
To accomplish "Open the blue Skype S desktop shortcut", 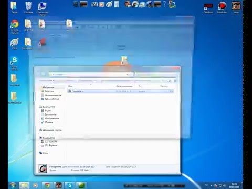I will [14, 63].
